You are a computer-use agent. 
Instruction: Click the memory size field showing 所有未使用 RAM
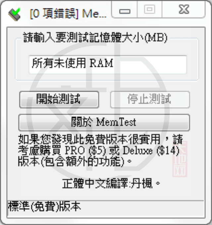[x=108, y=64]
